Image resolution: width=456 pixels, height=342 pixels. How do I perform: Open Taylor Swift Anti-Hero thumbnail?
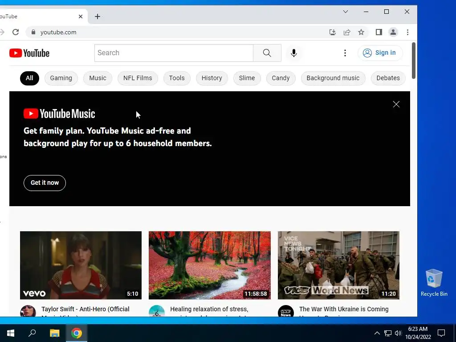pos(81,265)
